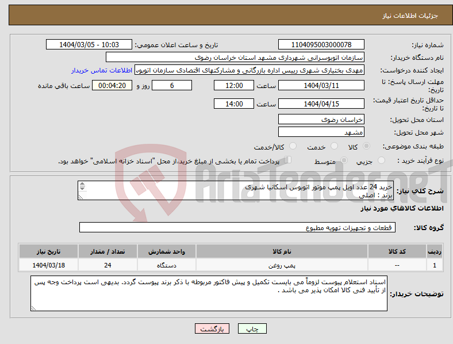Click the پمپ روغن item name cell
Screen dimensions: 453x344
pyautogui.click(x=282, y=265)
